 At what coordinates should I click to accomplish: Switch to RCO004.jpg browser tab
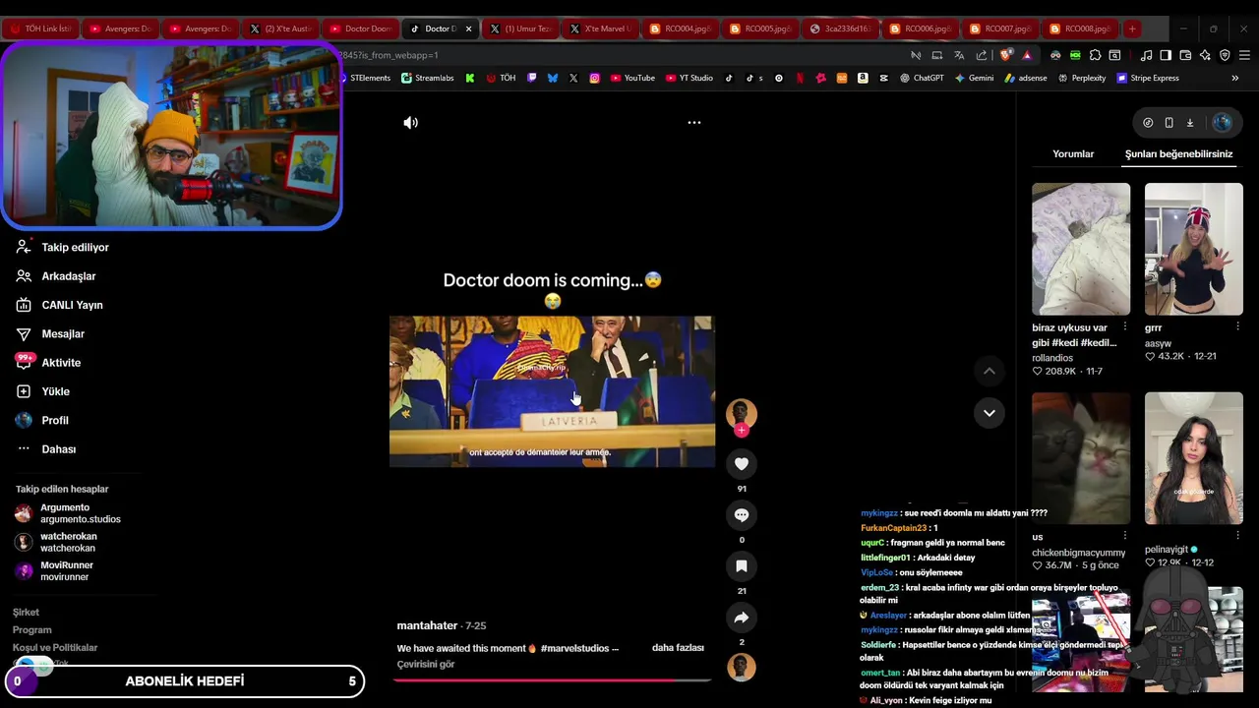681,29
